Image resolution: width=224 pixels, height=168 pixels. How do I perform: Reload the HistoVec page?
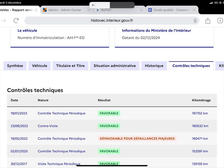click(16, 20)
